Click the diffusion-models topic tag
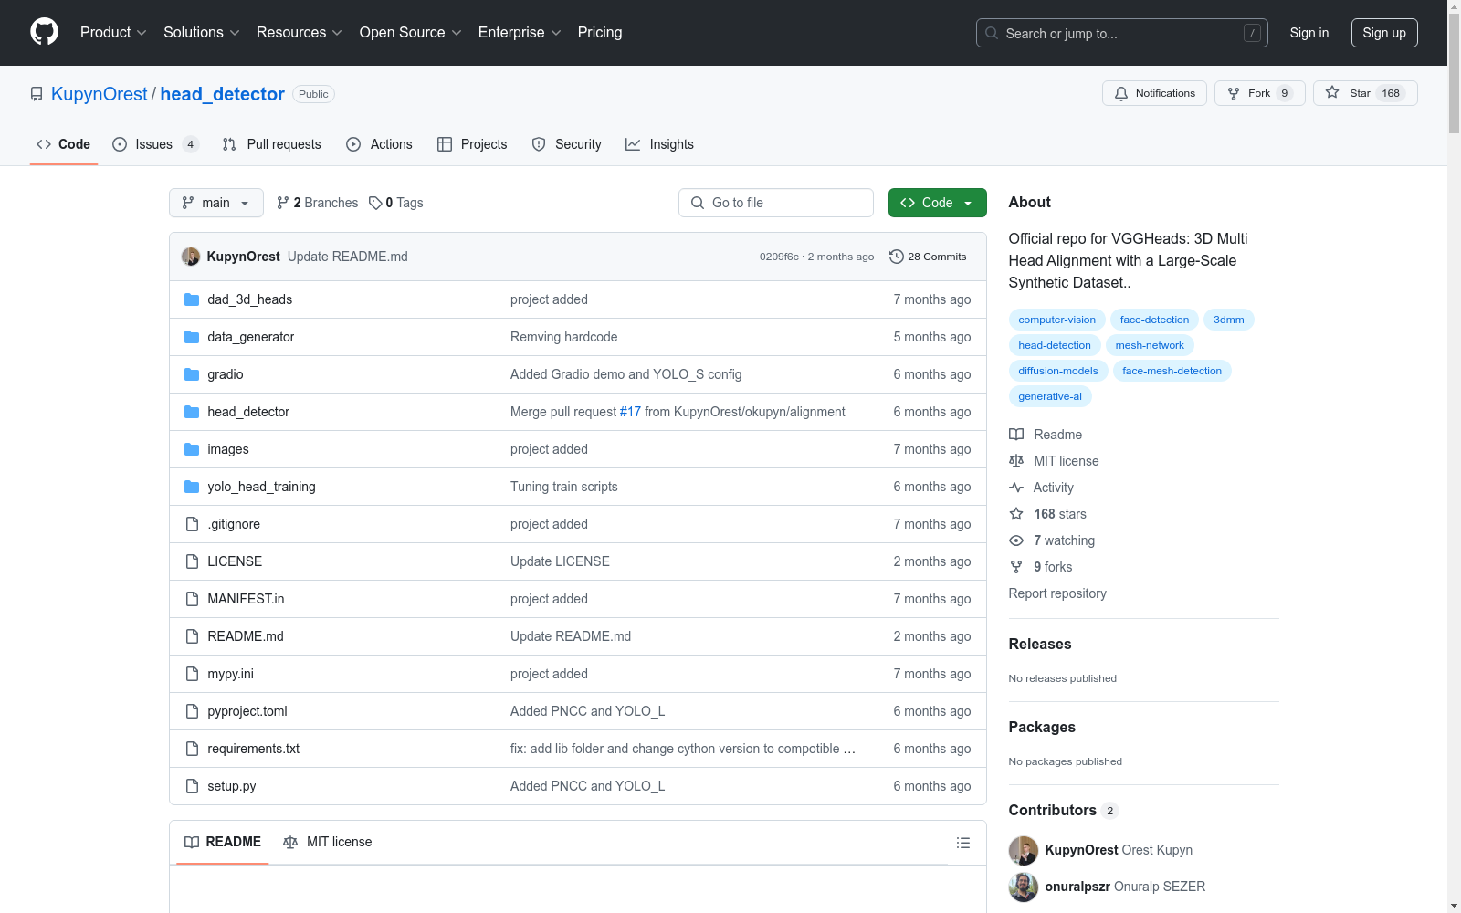1461x913 pixels. (x=1058, y=371)
